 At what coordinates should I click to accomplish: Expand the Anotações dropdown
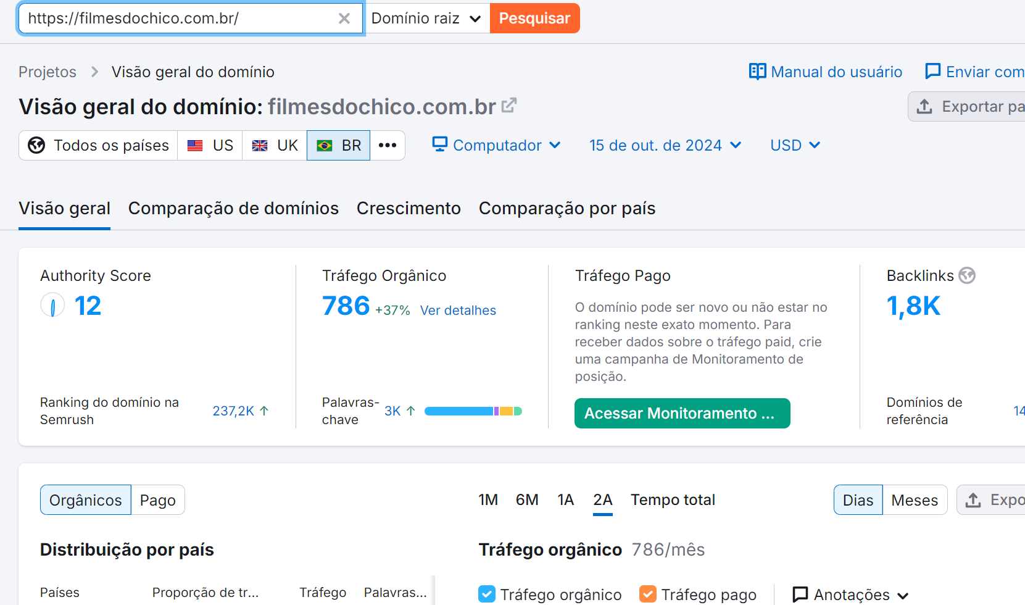pos(850,595)
